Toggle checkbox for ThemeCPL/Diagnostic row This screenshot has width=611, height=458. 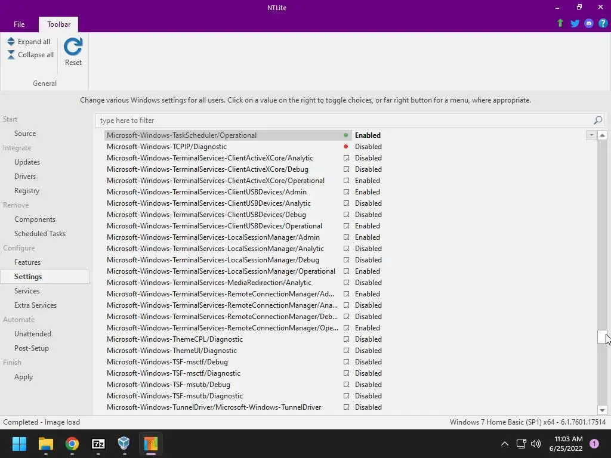pyautogui.click(x=346, y=339)
